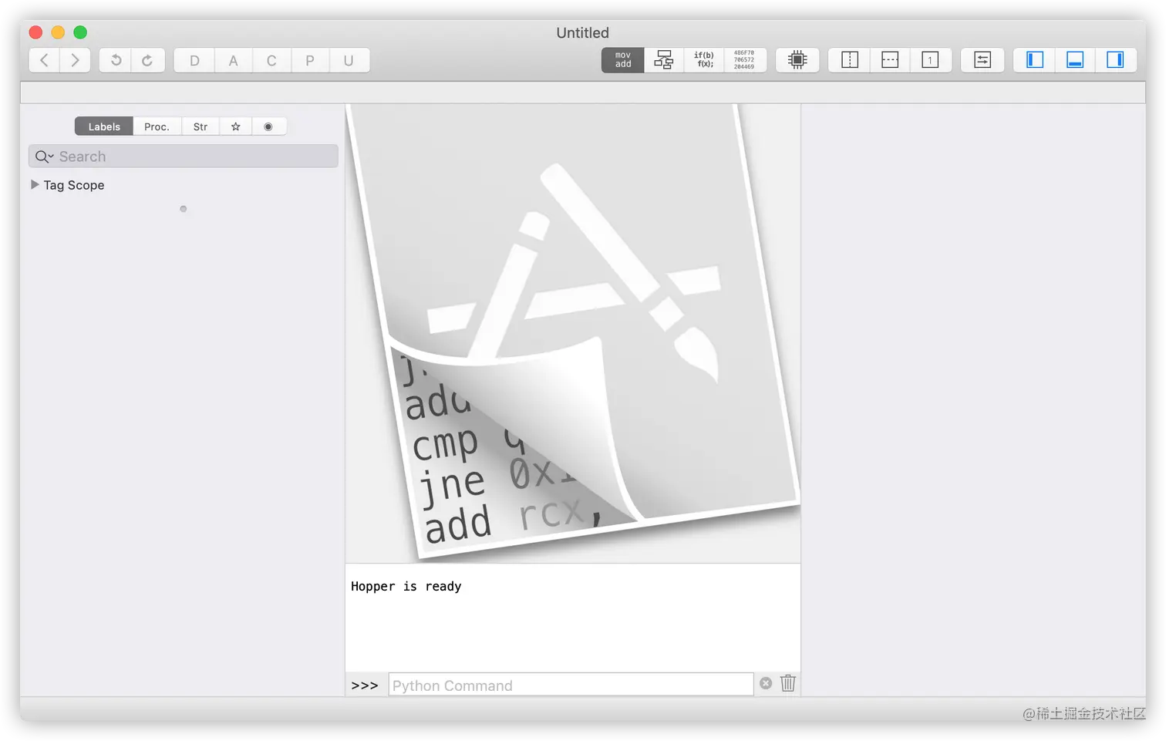Split the view horizontally
The image size is (1166, 741).
coord(890,60)
